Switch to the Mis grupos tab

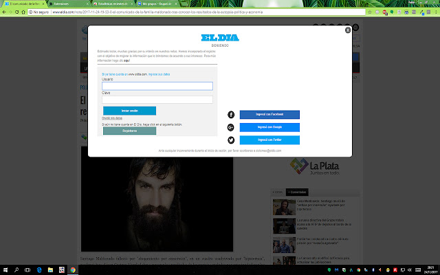157,4
